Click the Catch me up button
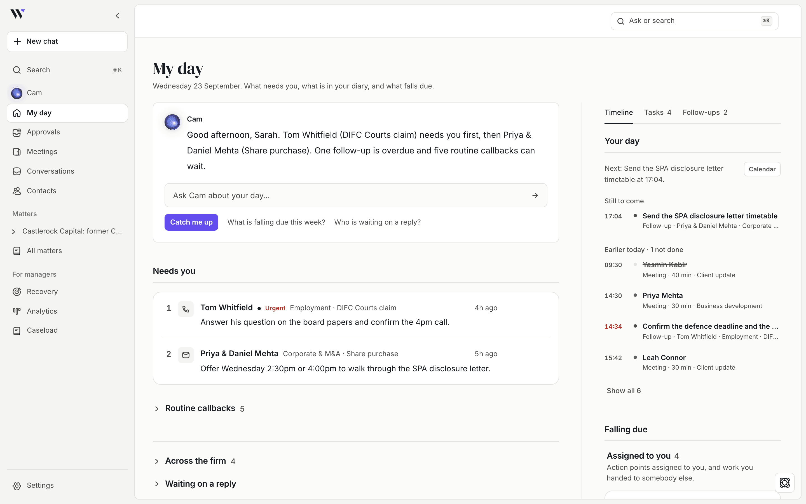This screenshot has width=806, height=504. click(x=191, y=222)
